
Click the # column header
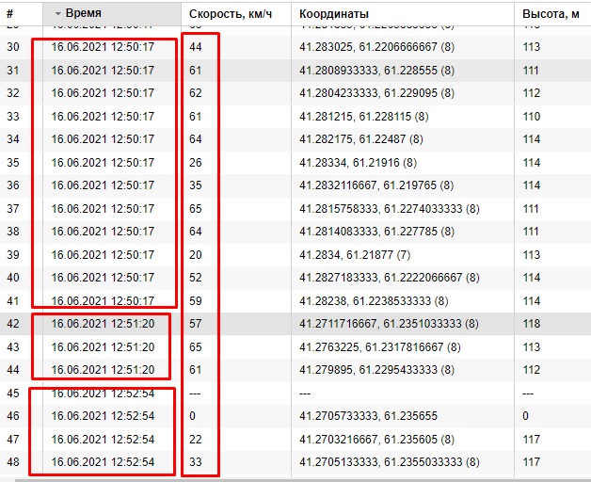point(11,15)
